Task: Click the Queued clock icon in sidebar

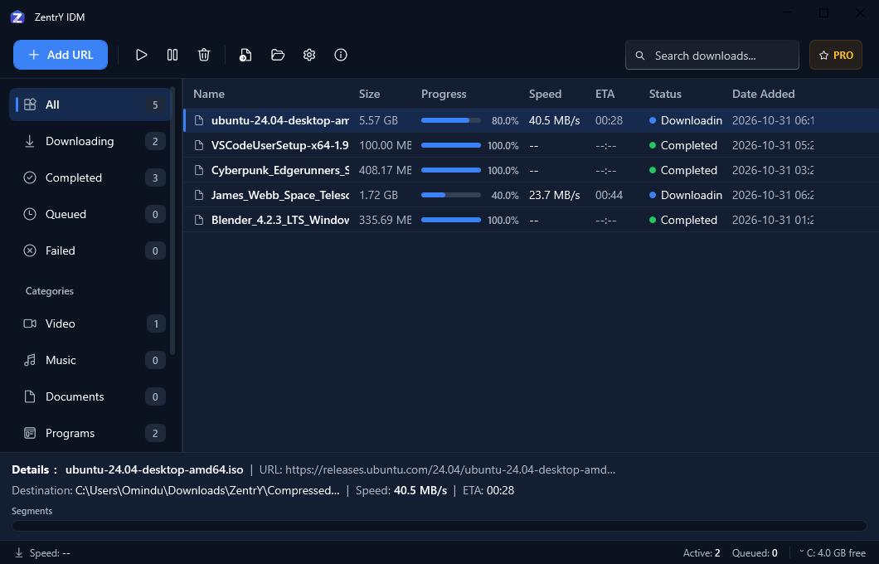Action: pos(30,214)
